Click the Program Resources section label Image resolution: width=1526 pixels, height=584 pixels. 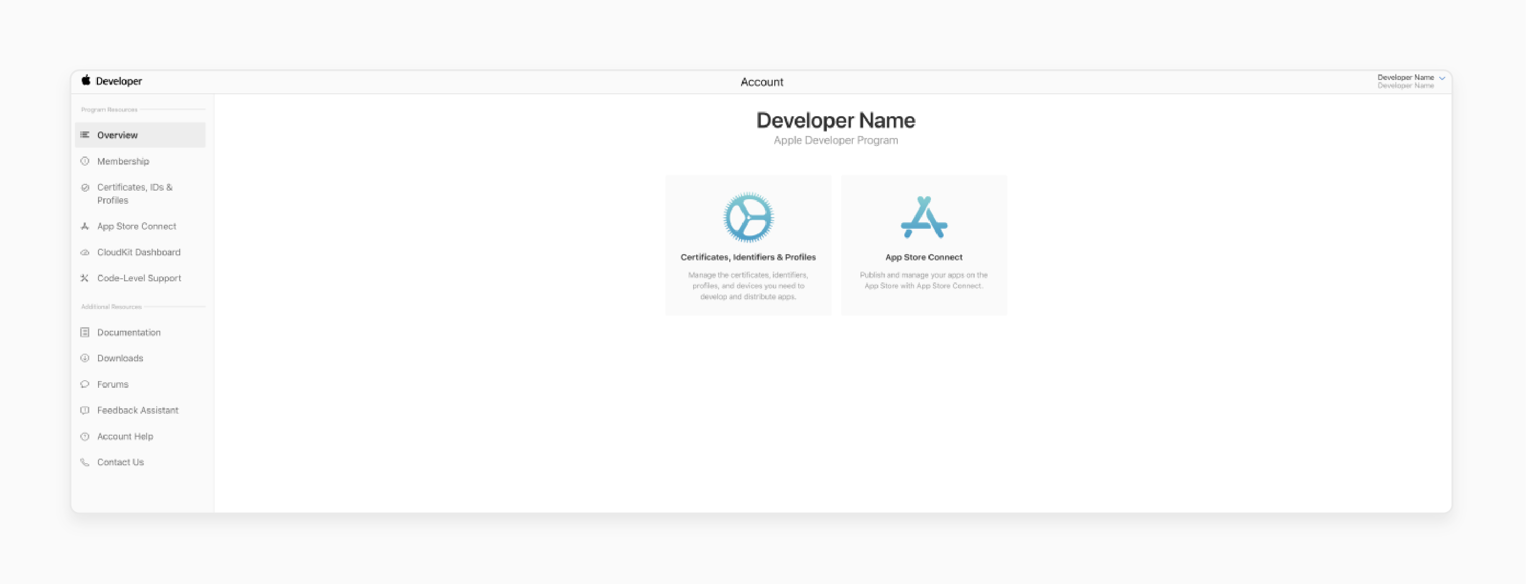(x=109, y=110)
